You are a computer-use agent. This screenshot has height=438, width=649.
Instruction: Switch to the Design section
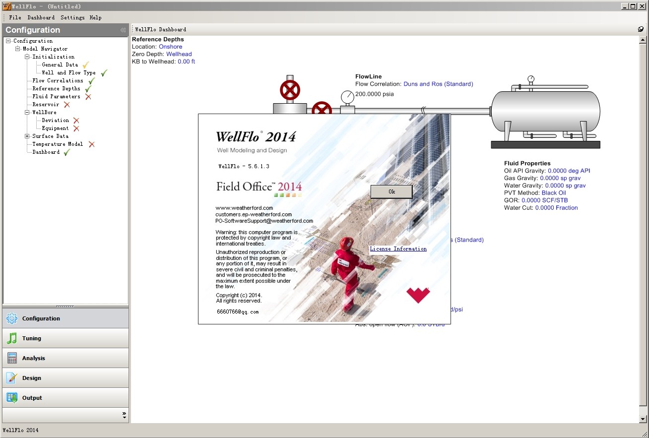point(65,378)
